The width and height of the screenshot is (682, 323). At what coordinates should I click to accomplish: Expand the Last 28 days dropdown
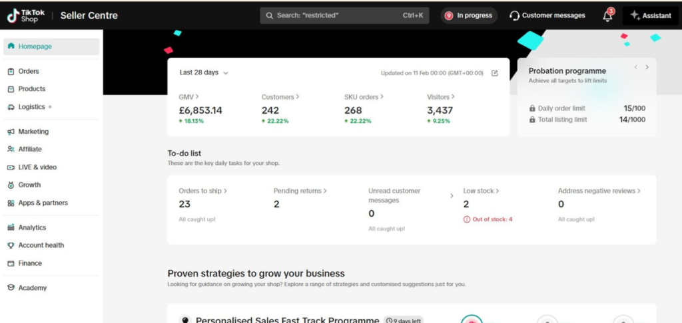coord(204,72)
